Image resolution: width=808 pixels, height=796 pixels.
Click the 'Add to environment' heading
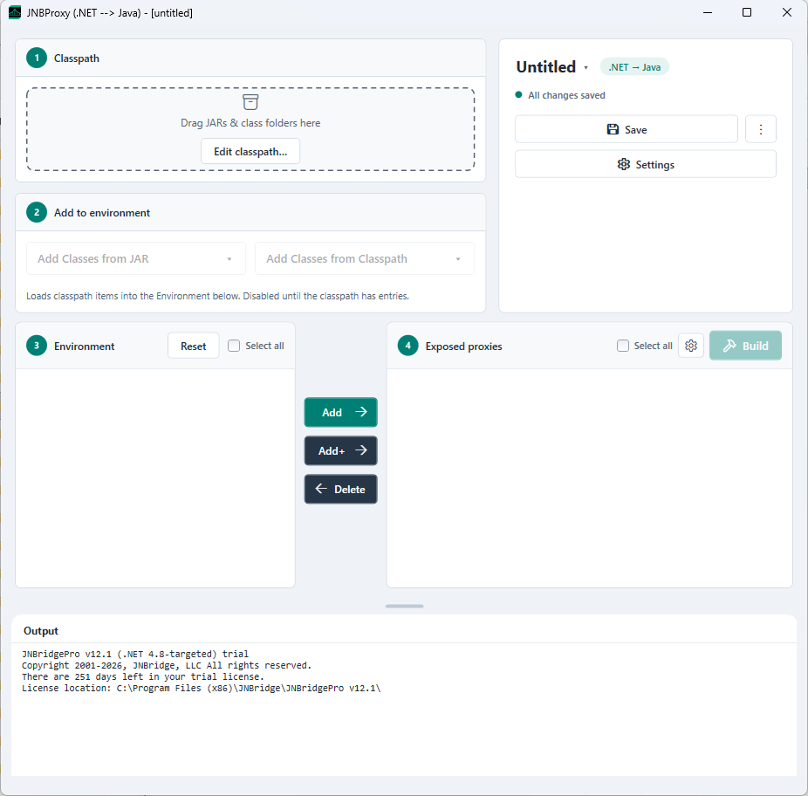point(102,212)
